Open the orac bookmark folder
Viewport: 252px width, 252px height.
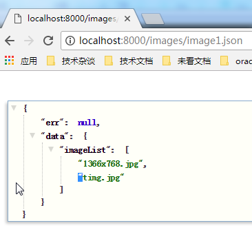click(x=236, y=61)
